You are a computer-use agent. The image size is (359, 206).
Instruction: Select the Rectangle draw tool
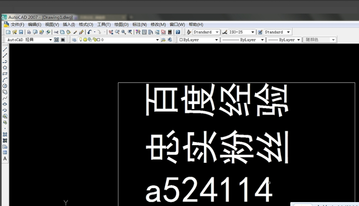click(x=5, y=74)
